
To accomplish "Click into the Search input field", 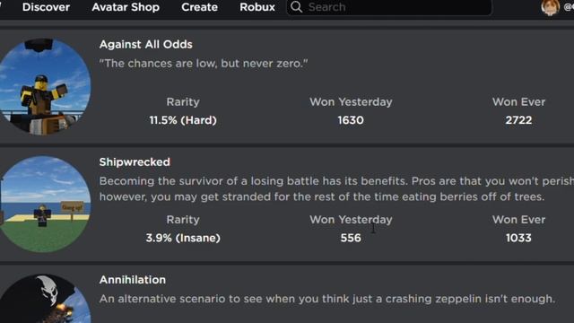I will [388, 7].
